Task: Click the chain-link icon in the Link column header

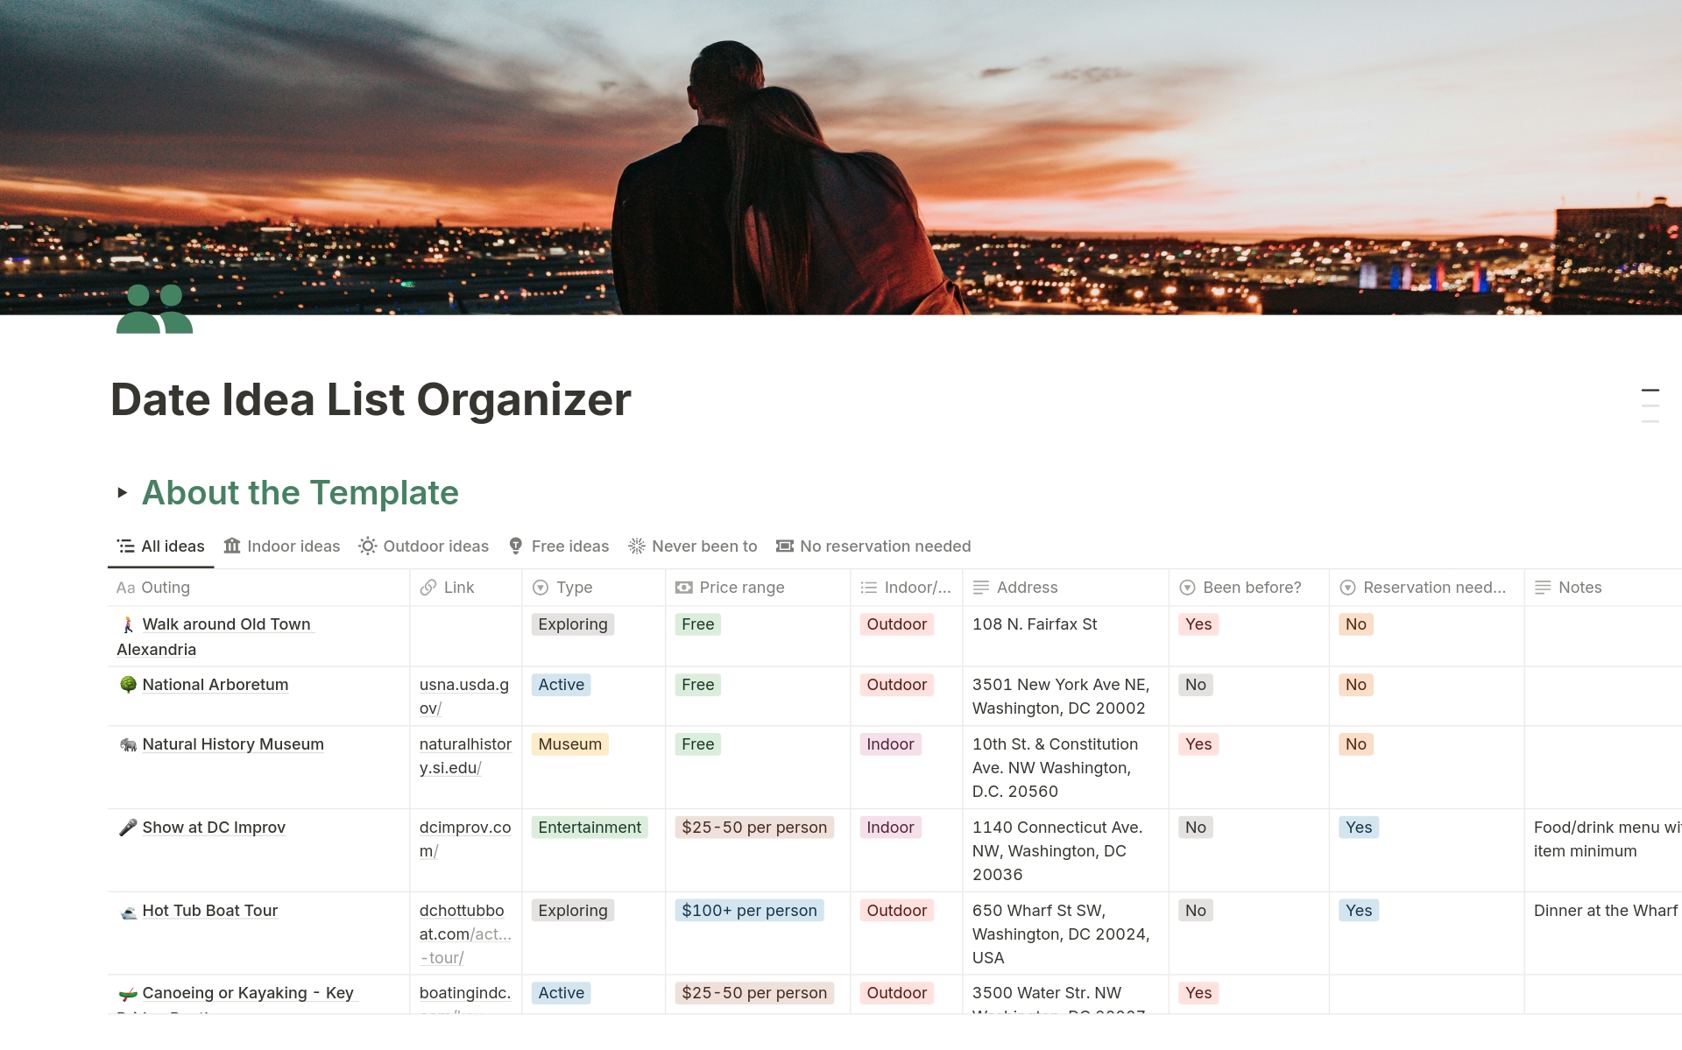Action: tap(429, 588)
